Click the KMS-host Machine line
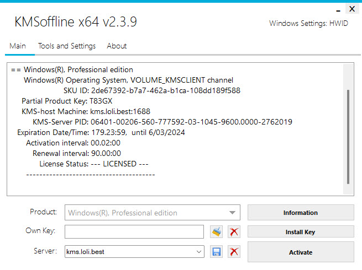 coord(86,111)
